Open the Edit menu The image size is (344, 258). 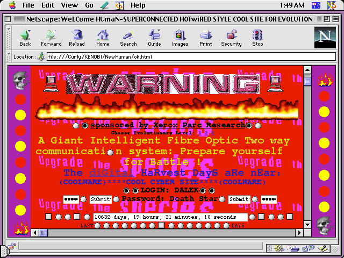click(48, 5)
